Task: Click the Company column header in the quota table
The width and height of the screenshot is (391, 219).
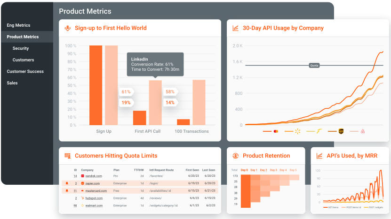Action: [x=87, y=170]
